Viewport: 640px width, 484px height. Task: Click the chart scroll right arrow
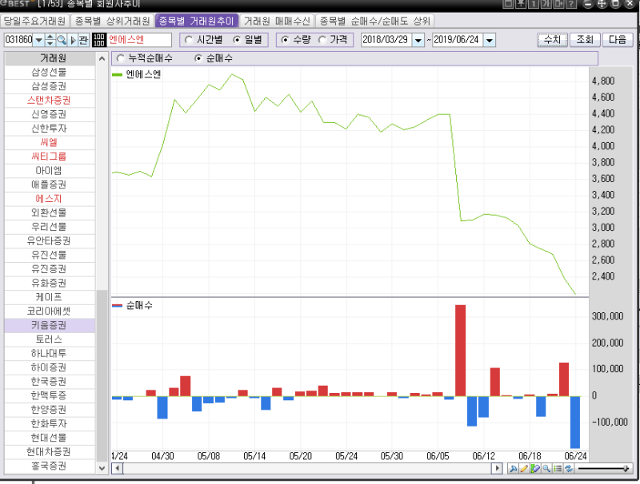497,469
